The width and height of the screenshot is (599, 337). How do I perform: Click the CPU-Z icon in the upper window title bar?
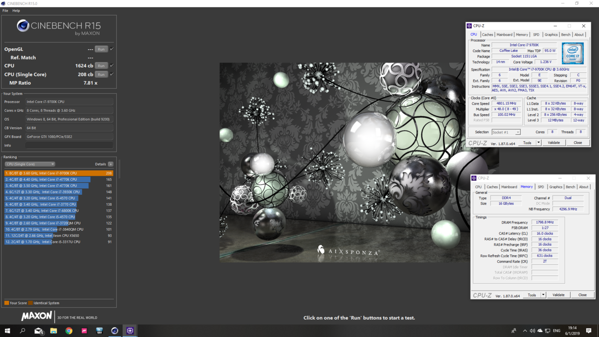[469, 26]
